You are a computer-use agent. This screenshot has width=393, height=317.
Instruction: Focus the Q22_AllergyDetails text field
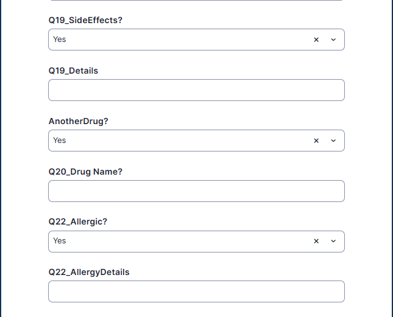coord(196,291)
